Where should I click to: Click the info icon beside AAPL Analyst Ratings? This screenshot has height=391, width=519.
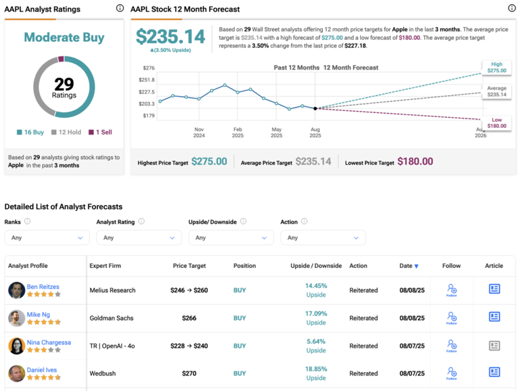(120, 8)
